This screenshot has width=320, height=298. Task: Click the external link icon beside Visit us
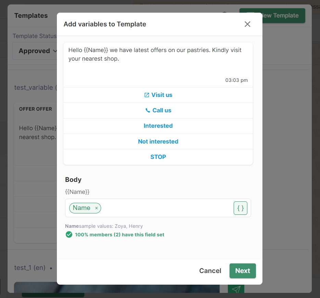[x=147, y=95]
